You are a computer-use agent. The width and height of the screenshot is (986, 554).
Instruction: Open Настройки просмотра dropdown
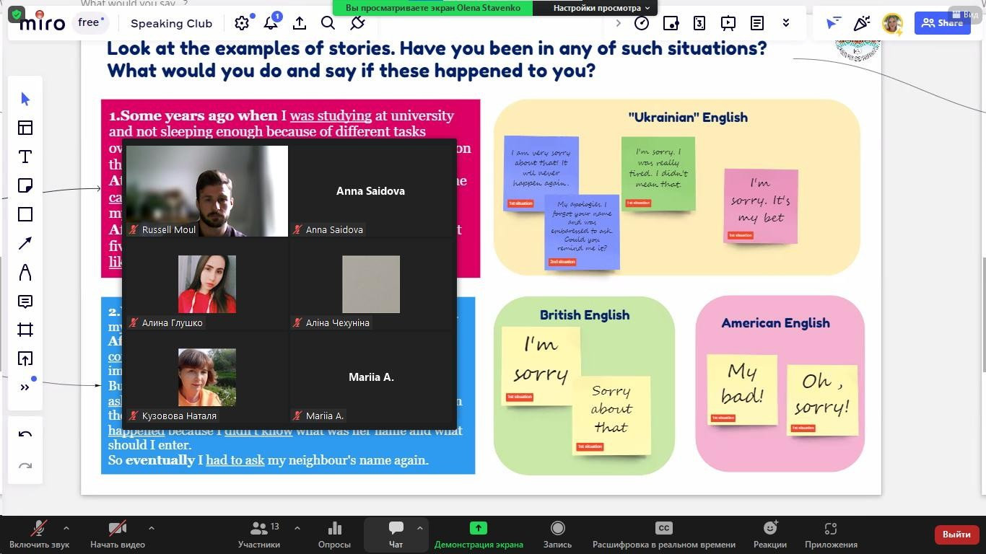tap(601, 8)
